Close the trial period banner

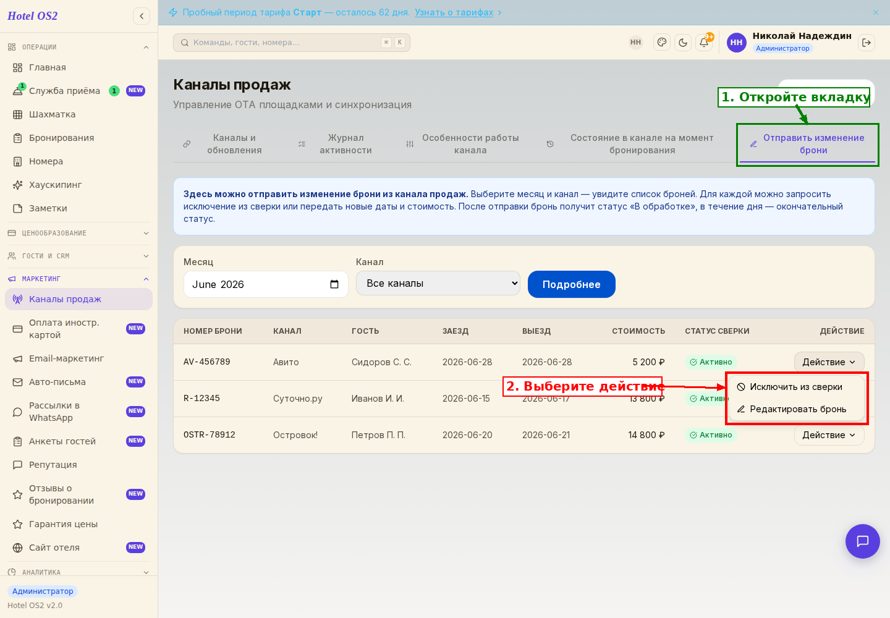(876, 12)
